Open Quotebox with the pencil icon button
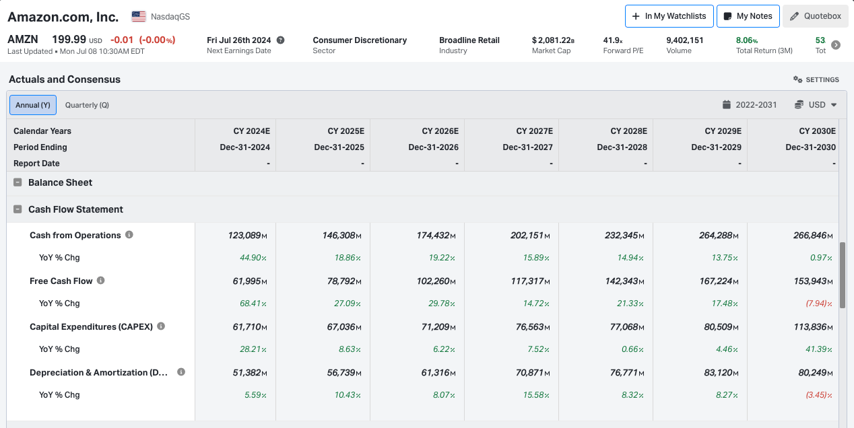Image resolution: width=854 pixels, height=428 pixels. tap(816, 16)
